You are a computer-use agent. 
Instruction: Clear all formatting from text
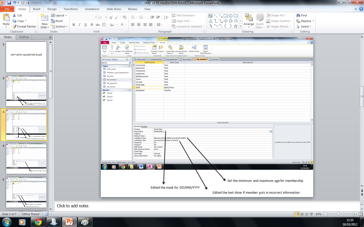(124, 17)
